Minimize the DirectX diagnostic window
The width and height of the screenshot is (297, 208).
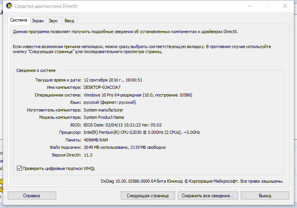point(250,6)
